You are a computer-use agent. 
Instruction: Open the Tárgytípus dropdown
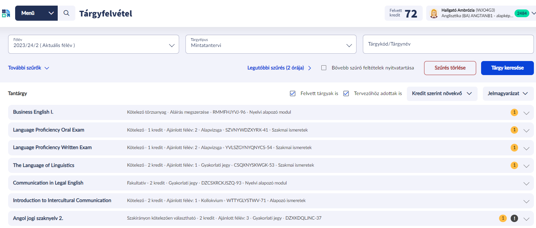point(271,44)
